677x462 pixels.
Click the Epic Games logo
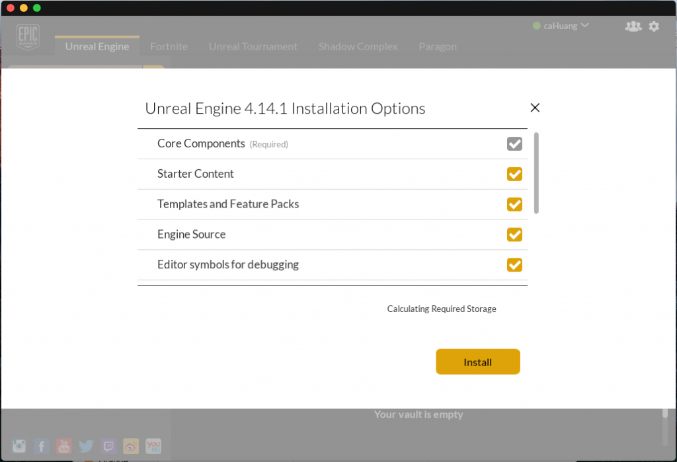pyautogui.click(x=28, y=37)
